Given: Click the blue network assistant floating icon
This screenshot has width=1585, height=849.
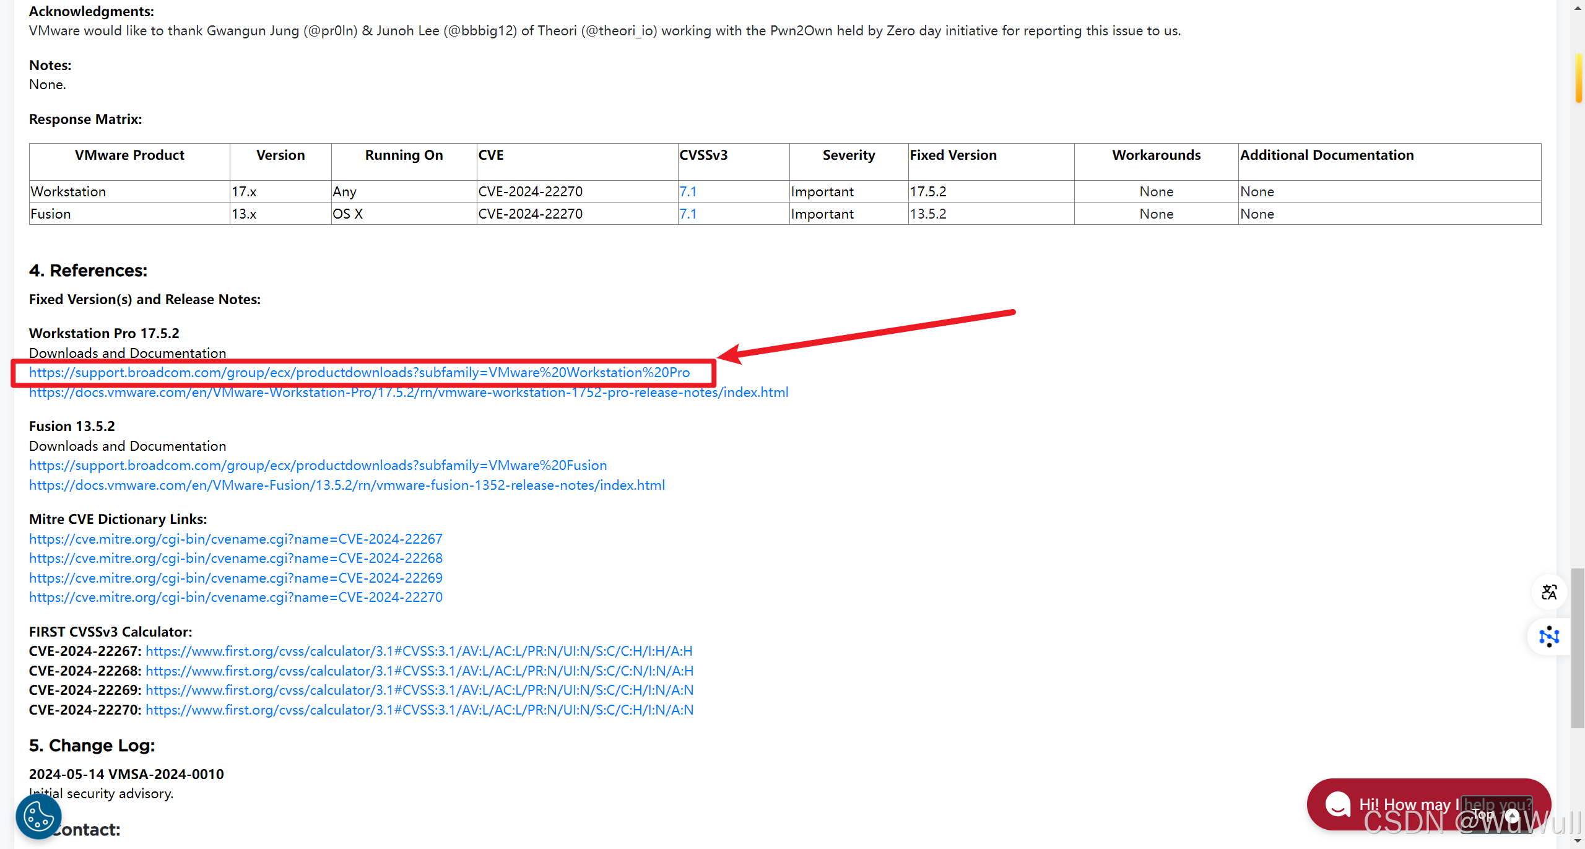Looking at the screenshot, I should tap(1549, 637).
